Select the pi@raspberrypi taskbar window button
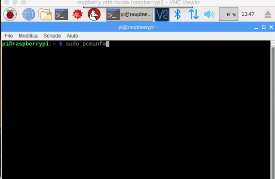This screenshot has width=275, height=179. 130,14
